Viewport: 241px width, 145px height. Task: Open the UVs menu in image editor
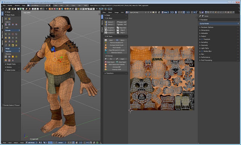click(122, 12)
